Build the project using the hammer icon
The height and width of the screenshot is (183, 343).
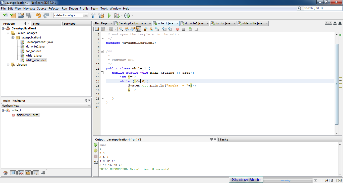pos(93,15)
